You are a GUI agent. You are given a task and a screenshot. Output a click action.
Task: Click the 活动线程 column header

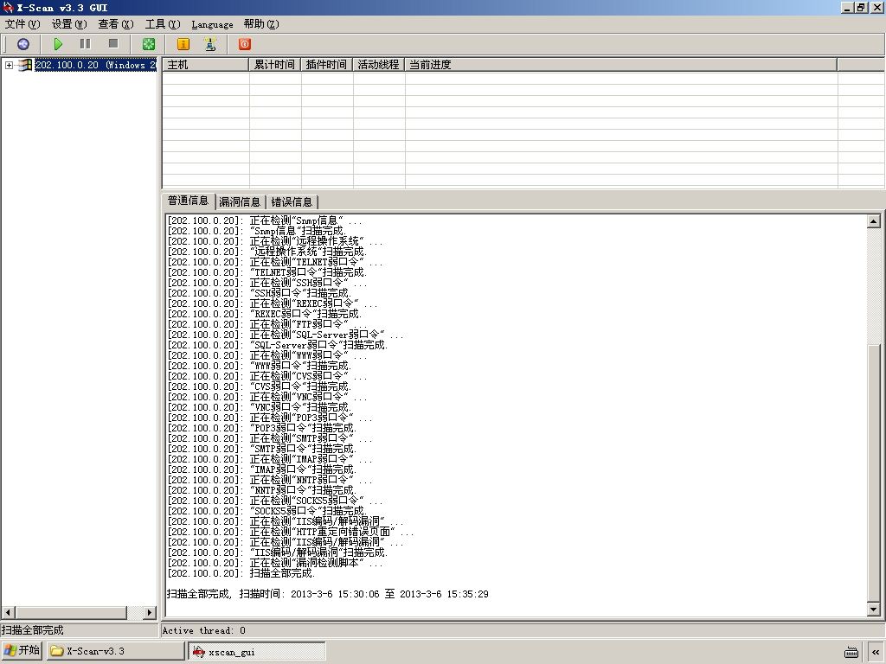379,65
